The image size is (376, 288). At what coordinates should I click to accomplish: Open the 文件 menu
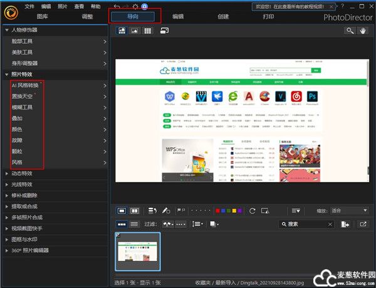click(x=29, y=6)
